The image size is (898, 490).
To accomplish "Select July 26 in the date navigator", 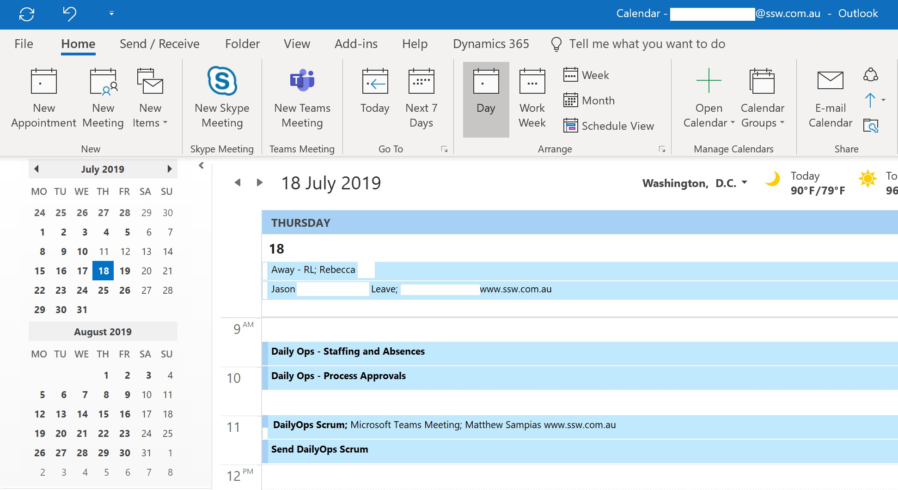I will (125, 290).
